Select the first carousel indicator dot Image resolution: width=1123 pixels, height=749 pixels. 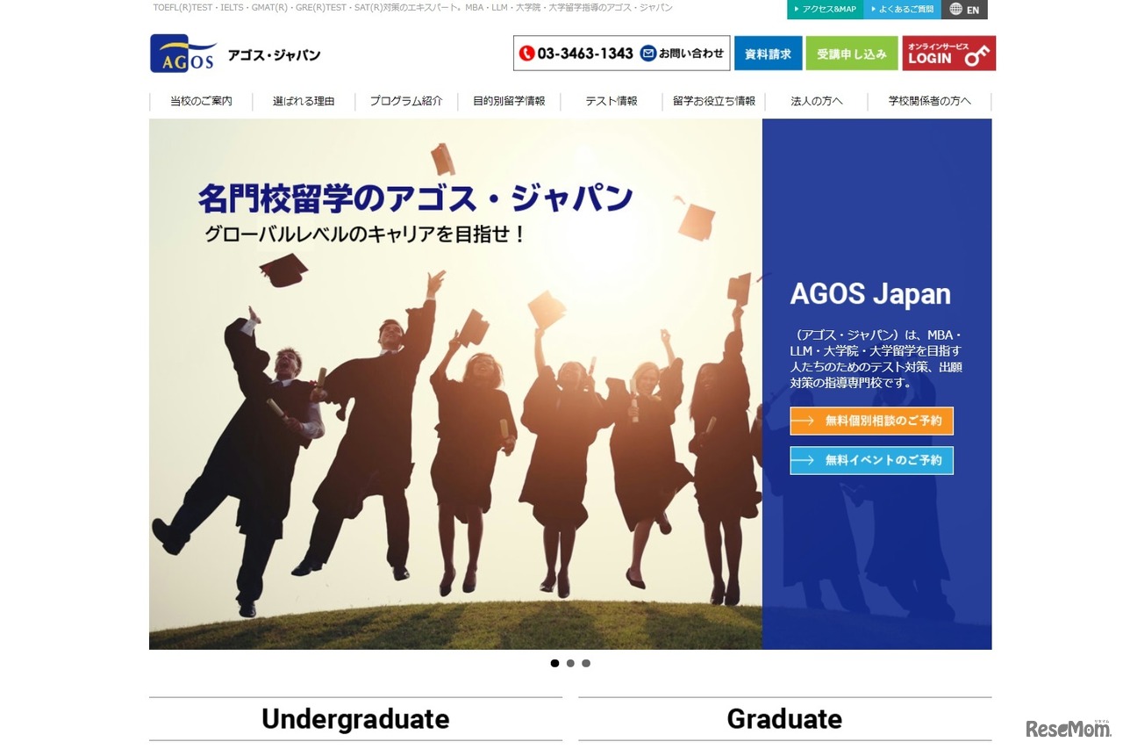tap(554, 663)
